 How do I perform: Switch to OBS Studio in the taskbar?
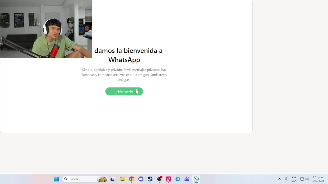[x=159, y=179]
